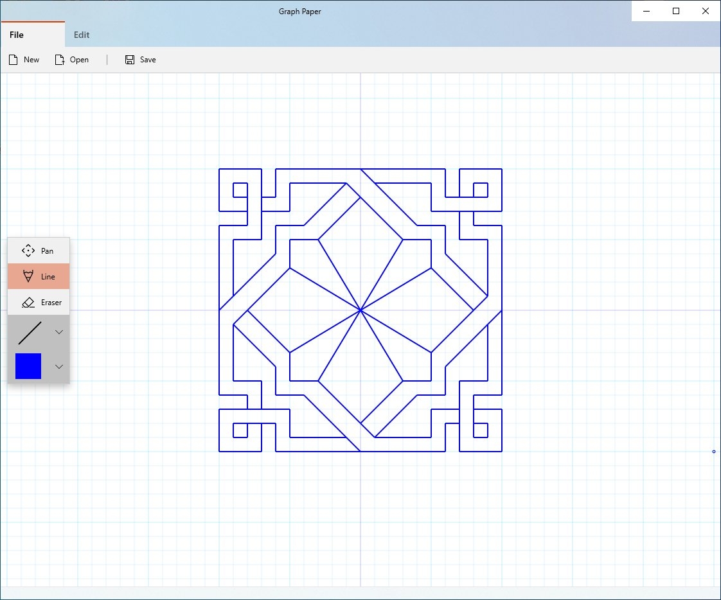Click the Save disk icon
The height and width of the screenshot is (600, 721).
click(129, 59)
